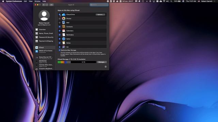Toggle the iCloud Drive checkbox

[60, 14]
